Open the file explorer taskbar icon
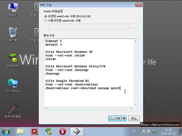Image resolution: width=182 pixels, height=136 pixels. 20,132
